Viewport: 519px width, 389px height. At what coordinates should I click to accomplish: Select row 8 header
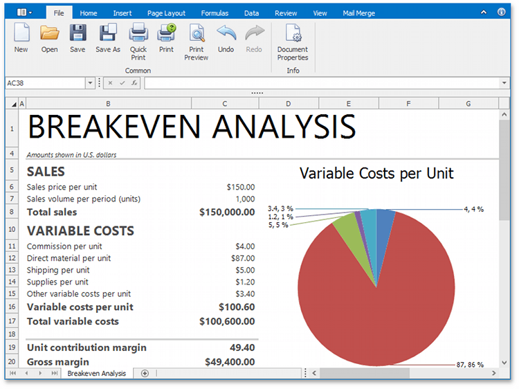(x=12, y=212)
